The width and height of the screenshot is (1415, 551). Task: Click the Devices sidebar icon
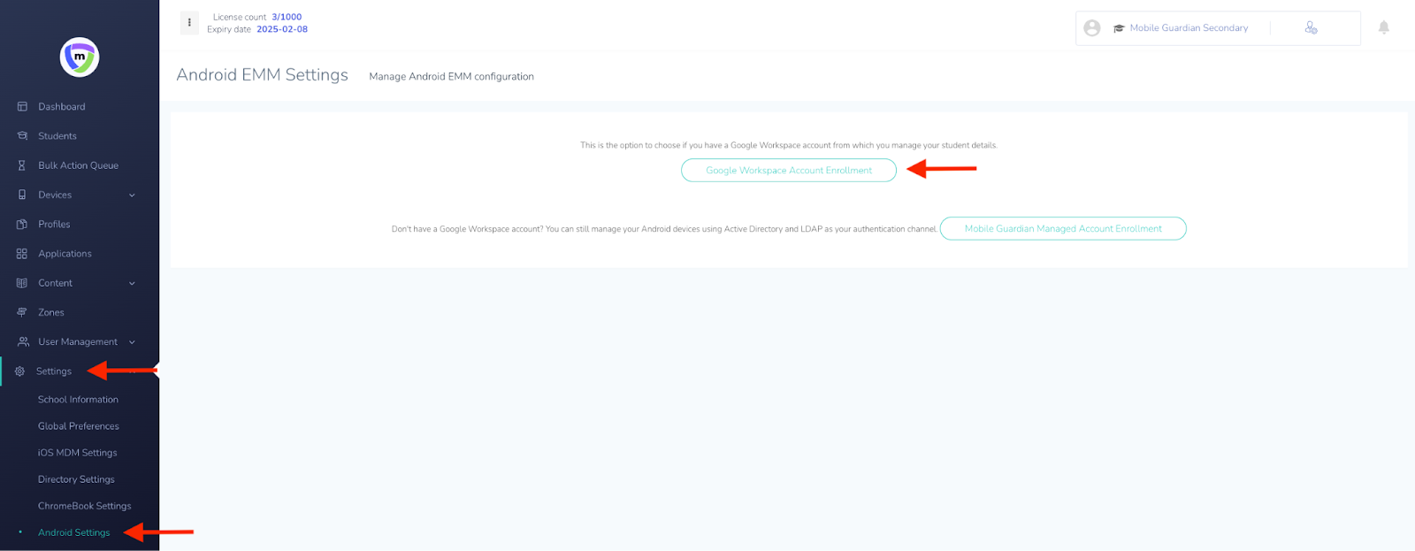(x=22, y=195)
